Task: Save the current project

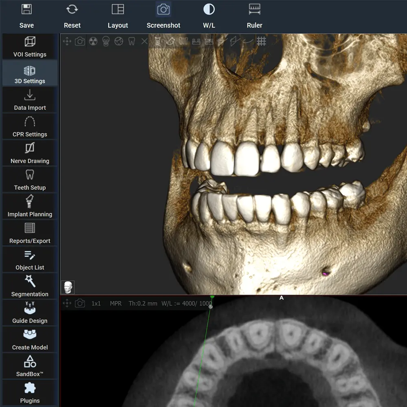Action: pos(26,15)
